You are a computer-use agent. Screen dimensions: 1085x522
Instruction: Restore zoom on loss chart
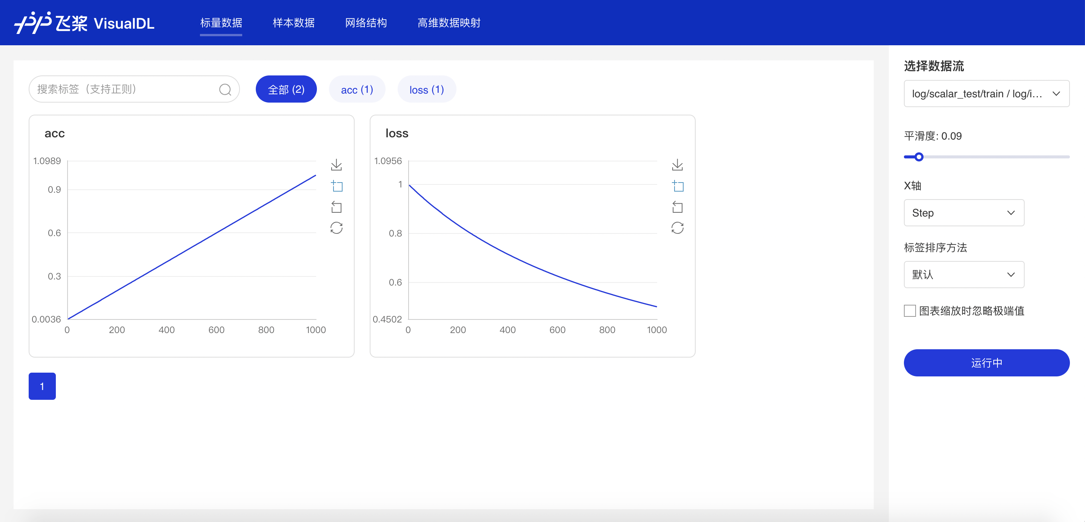point(677,207)
